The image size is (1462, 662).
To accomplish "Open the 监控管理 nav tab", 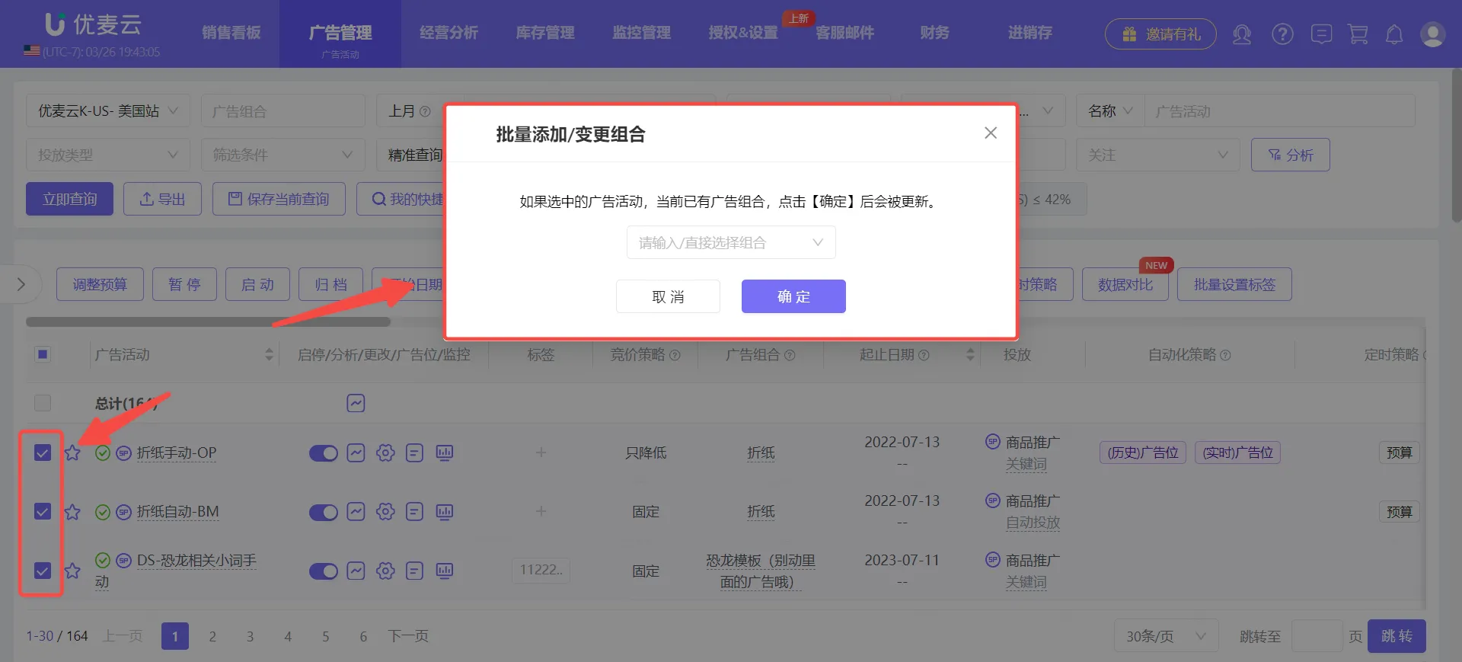I will pyautogui.click(x=642, y=33).
